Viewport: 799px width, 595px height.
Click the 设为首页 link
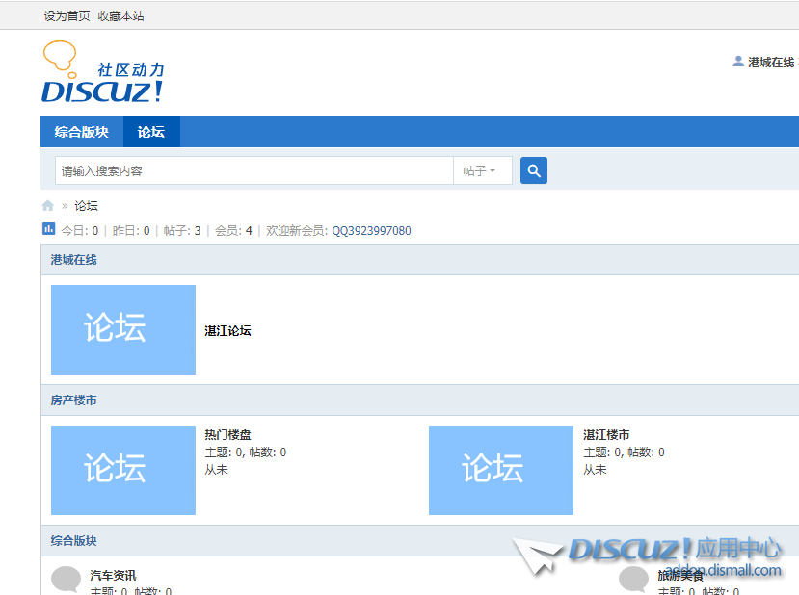tap(67, 15)
